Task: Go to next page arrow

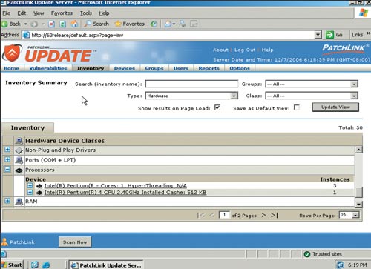Action: (263, 215)
